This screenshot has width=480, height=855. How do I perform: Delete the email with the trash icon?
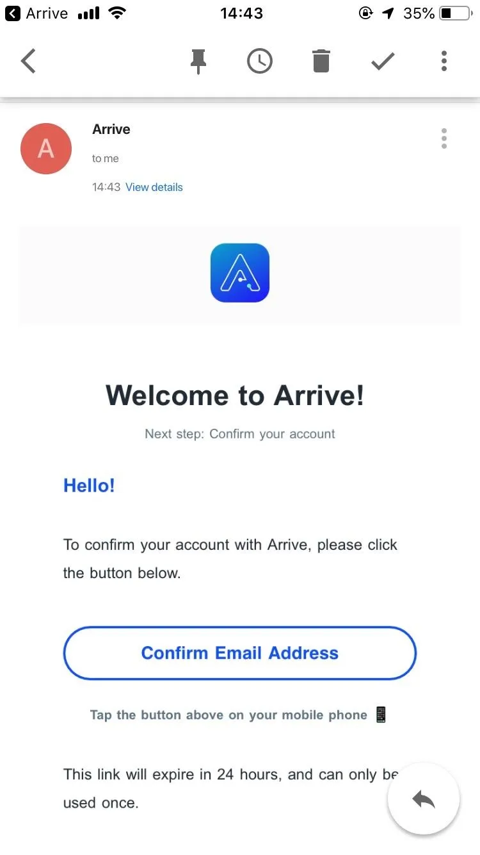click(x=321, y=62)
